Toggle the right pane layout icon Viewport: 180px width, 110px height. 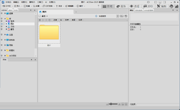click(165, 2)
